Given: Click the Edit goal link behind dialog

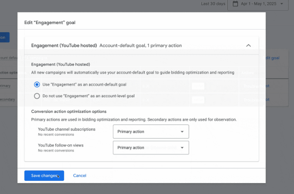Looking at the screenshot, I should 272,58.
